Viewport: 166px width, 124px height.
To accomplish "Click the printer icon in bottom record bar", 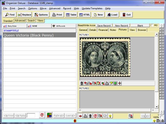I will pyautogui.click(x=85, y=116).
